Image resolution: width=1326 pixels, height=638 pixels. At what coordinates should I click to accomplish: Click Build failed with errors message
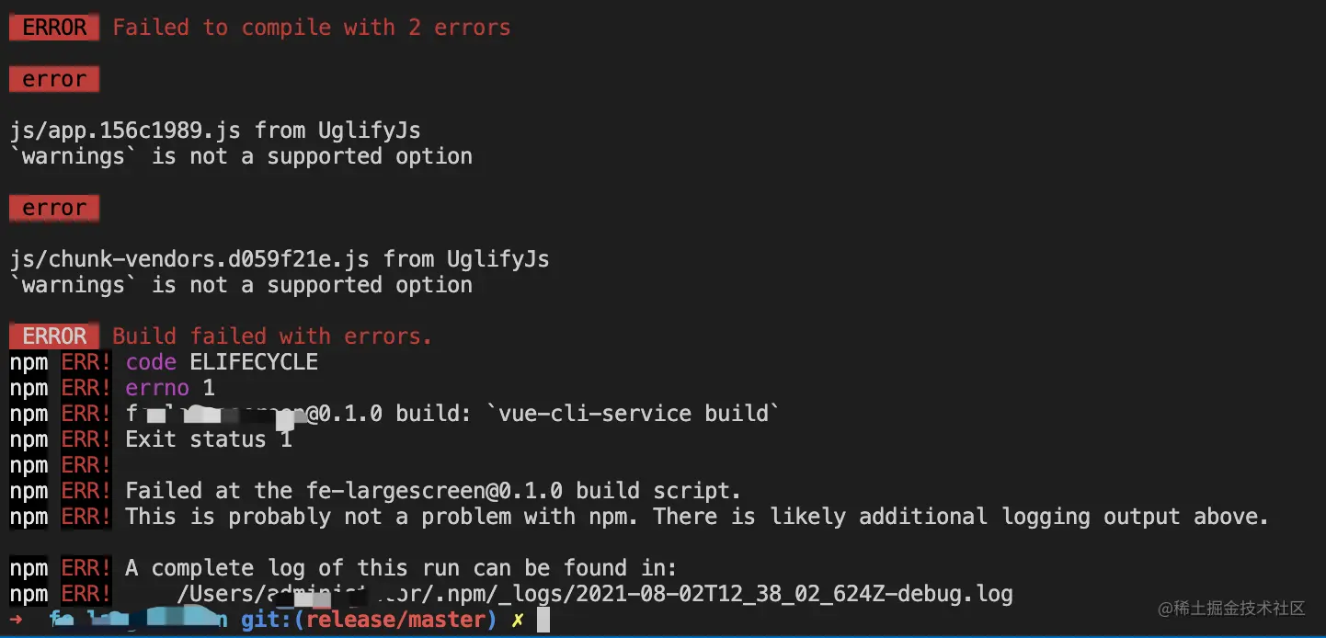(x=272, y=336)
